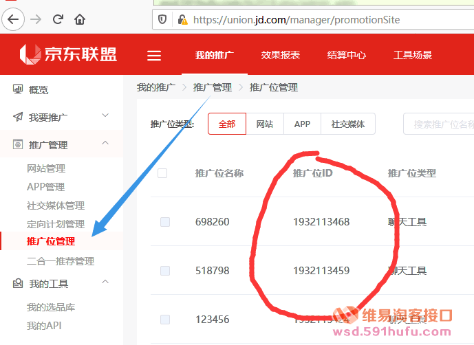Open 效果报表 top navigation tab
Image resolution: width=474 pixels, height=345 pixels.
point(280,55)
